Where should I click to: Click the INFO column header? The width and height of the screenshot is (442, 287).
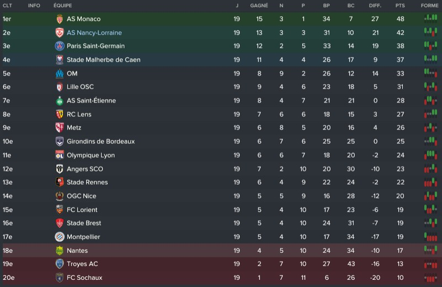pyautogui.click(x=34, y=6)
